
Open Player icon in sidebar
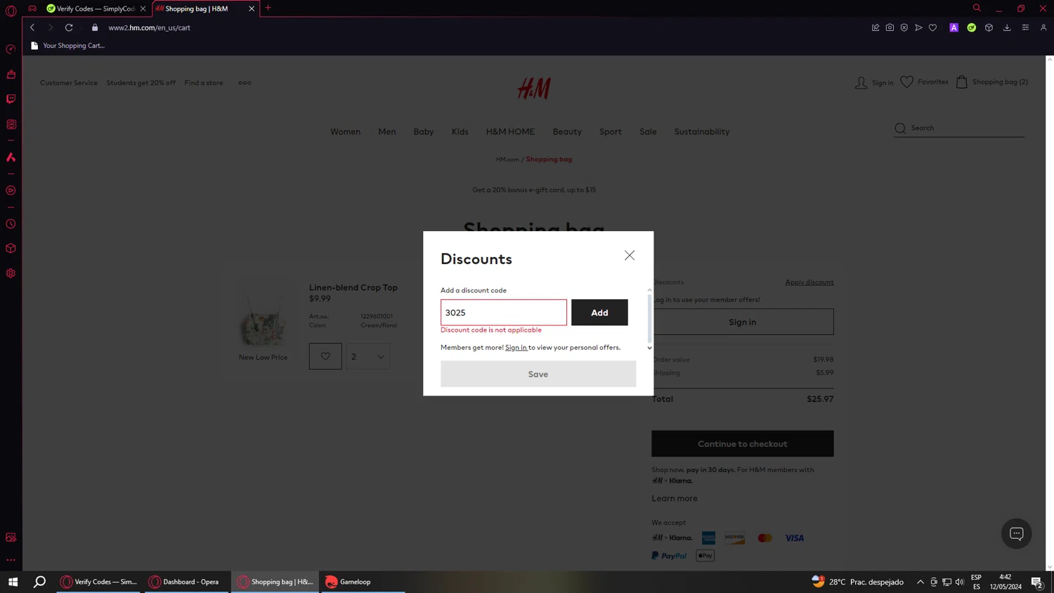(x=11, y=190)
